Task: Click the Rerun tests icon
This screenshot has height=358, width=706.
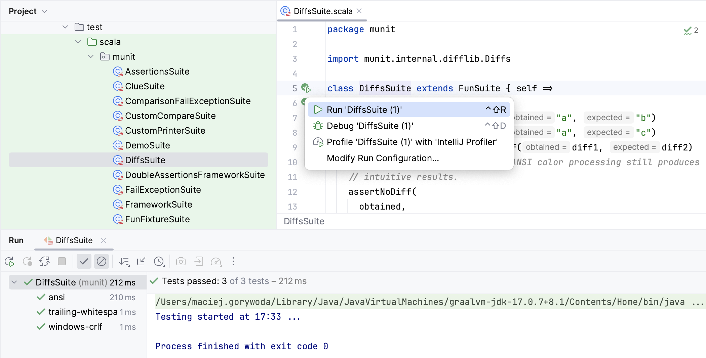Action: [x=9, y=262]
